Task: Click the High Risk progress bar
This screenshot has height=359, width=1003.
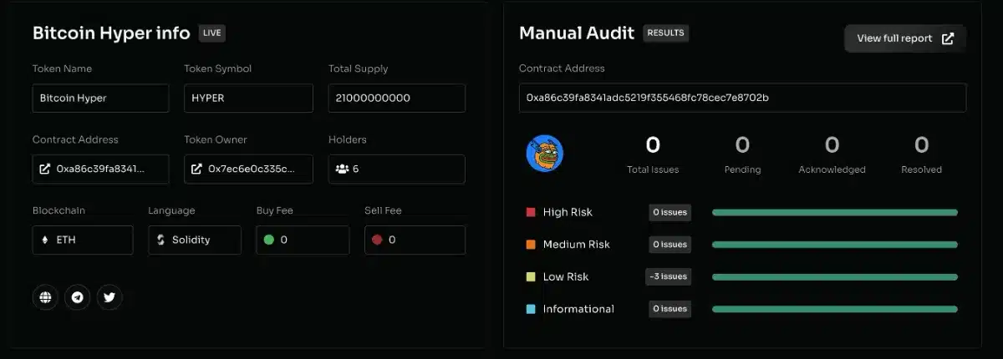Action: [834, 212]
